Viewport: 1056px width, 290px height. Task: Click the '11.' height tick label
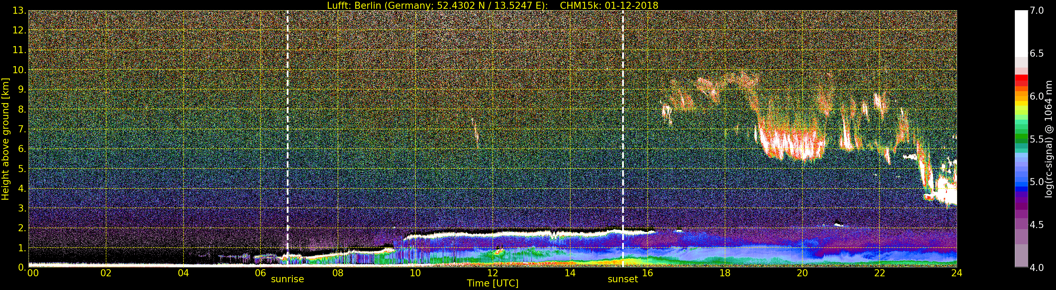pos(19,50)
